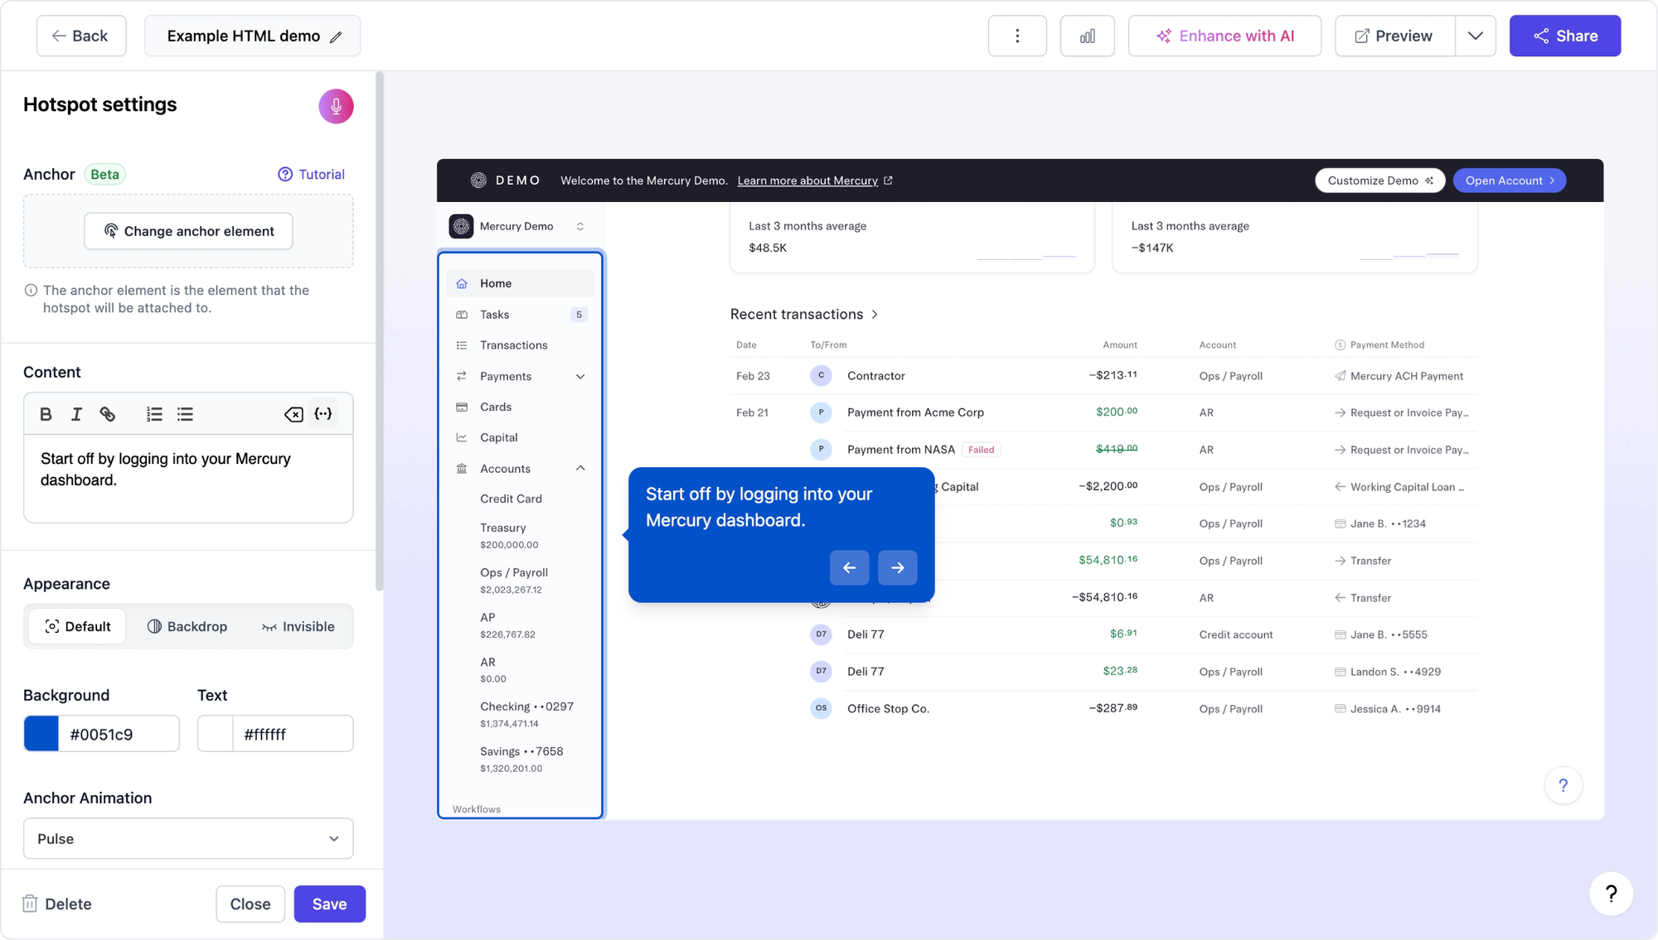The width and height of the screenshot is (1658, 940).
Task: Expand the Payments menu chevron
Action: [580, 376]
